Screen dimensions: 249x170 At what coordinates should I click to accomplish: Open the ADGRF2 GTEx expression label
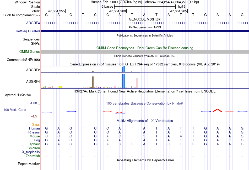click(33, 70)
